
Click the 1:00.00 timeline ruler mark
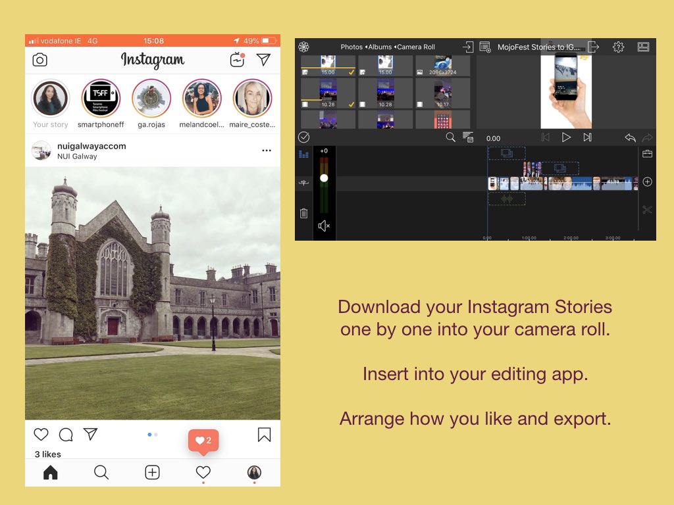529,238
